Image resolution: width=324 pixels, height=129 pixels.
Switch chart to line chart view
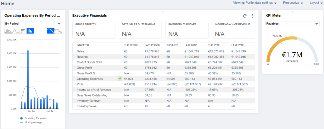pos(16,31)
